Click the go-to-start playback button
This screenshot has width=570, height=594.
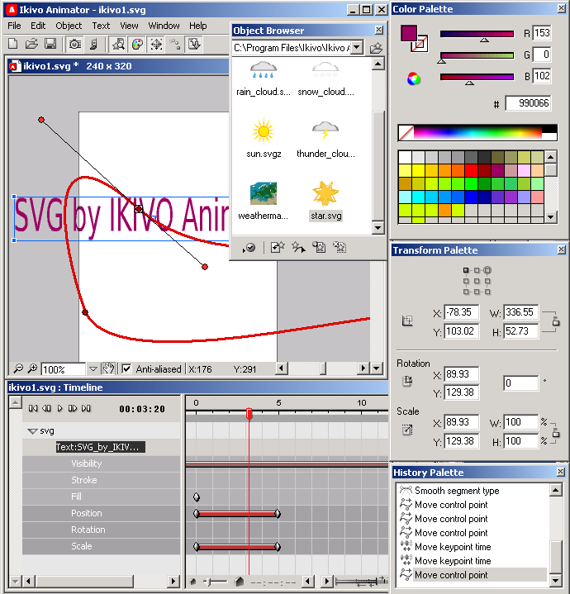coord(33,408)
